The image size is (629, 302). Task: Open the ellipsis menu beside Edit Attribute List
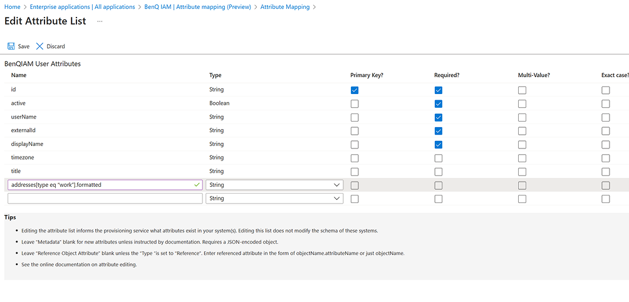tap(100, 21)
